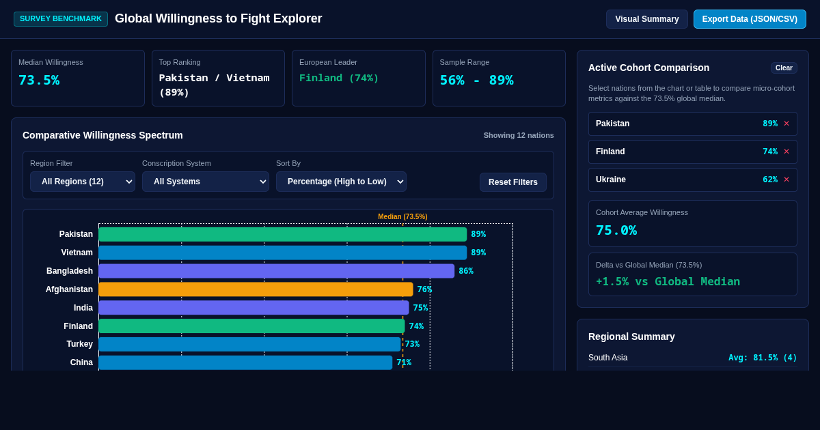The image size is (820, 430).
Task: Click the India chart label
Action: (83, 308)
